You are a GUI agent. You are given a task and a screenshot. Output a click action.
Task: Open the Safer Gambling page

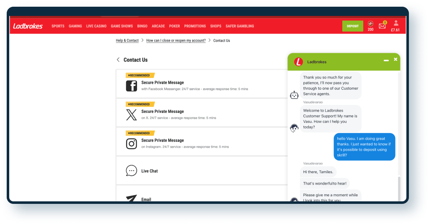[x=240, y=26]
